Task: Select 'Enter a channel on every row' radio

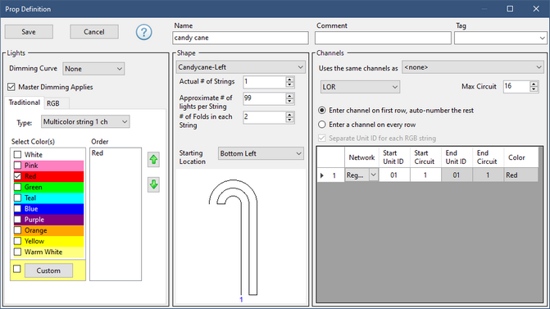Action: (321, 125)
